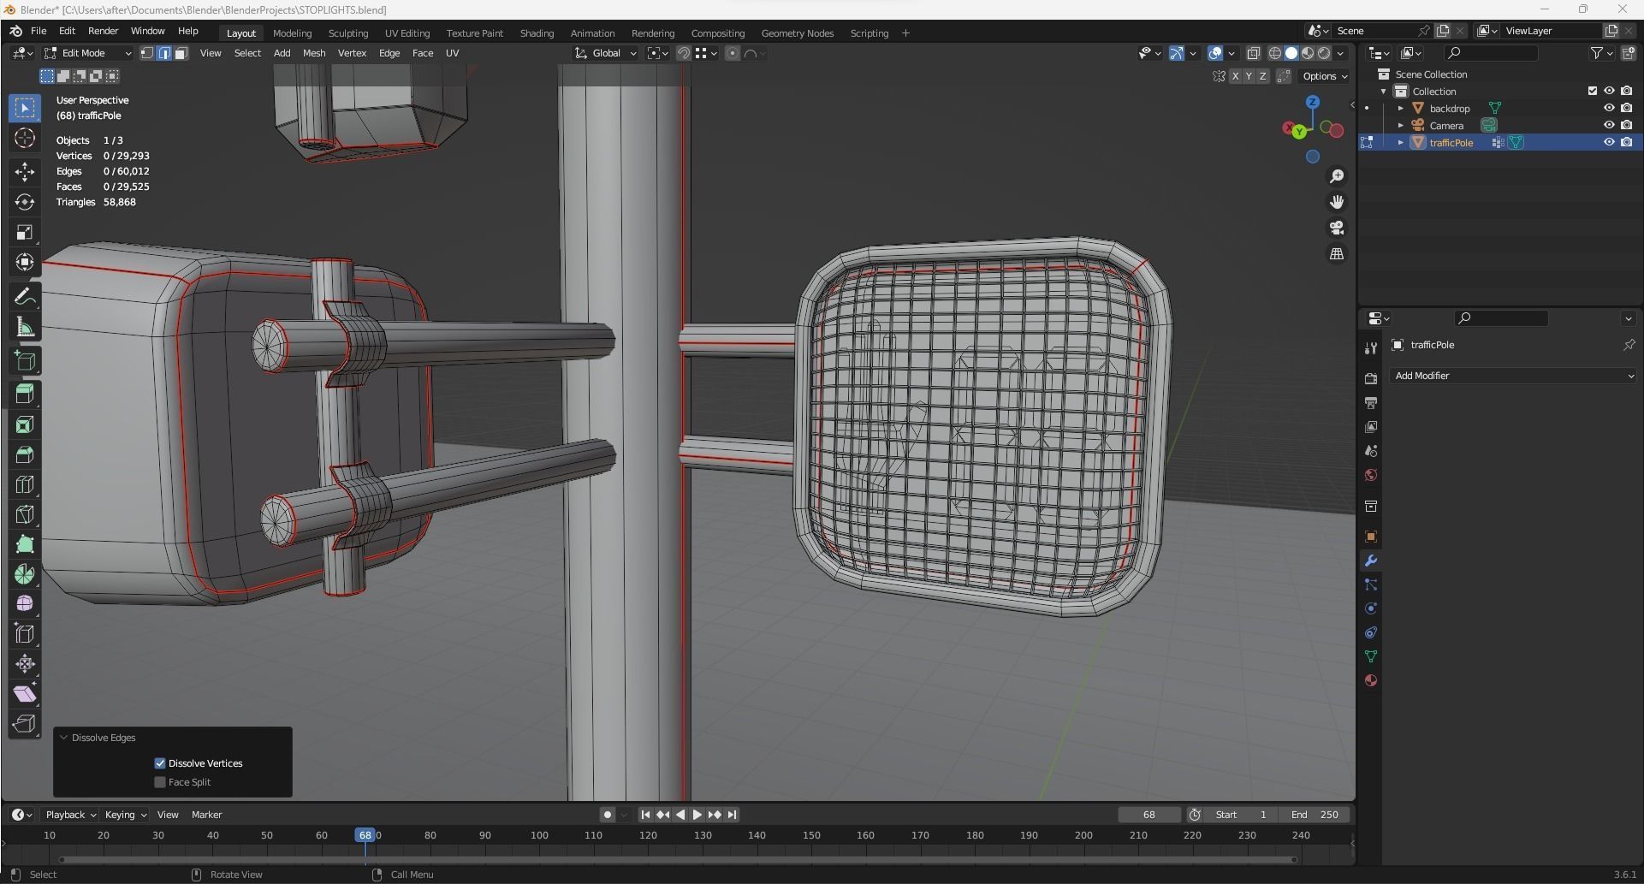1644x884 pixels.
Task: Toggle Collection exclude checkbox
Action: point(1592,92)
